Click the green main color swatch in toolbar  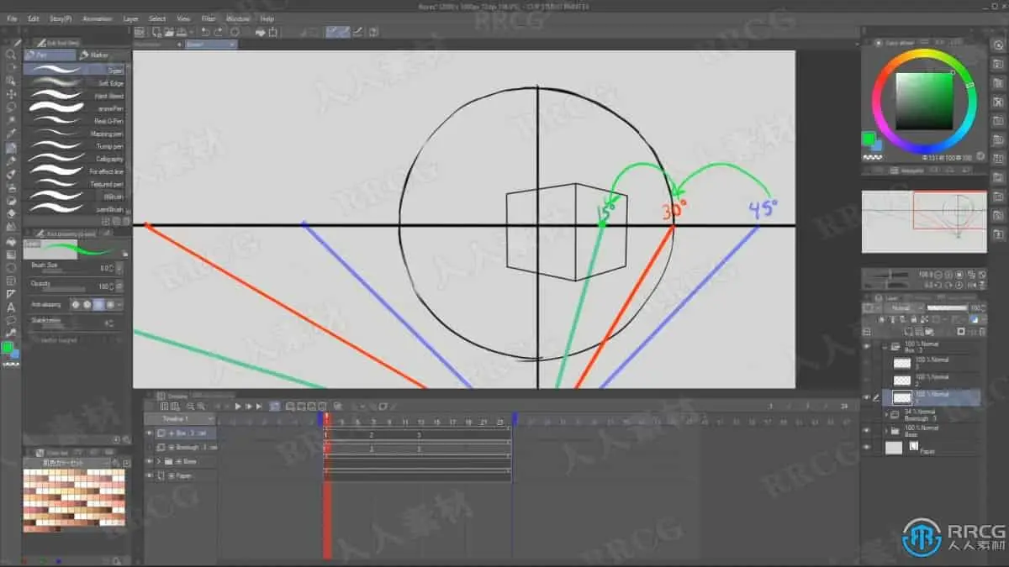click(x=8, y=347)
